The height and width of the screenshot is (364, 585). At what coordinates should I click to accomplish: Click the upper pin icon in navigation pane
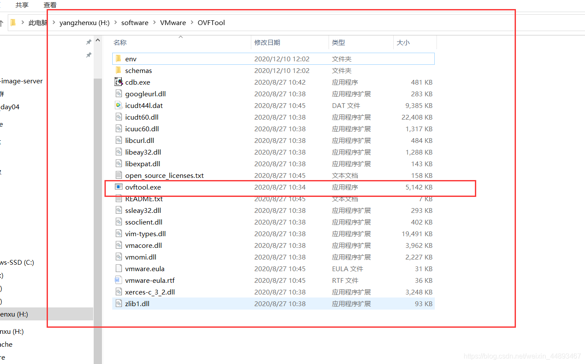coord(89,42)
